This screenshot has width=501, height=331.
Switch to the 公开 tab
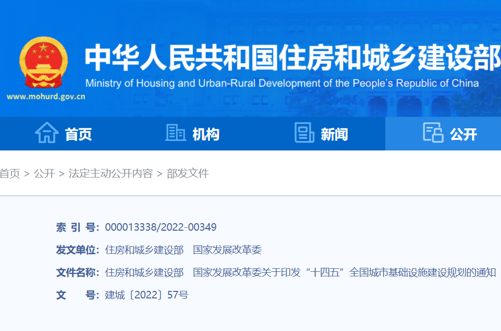tap(463, 134)
